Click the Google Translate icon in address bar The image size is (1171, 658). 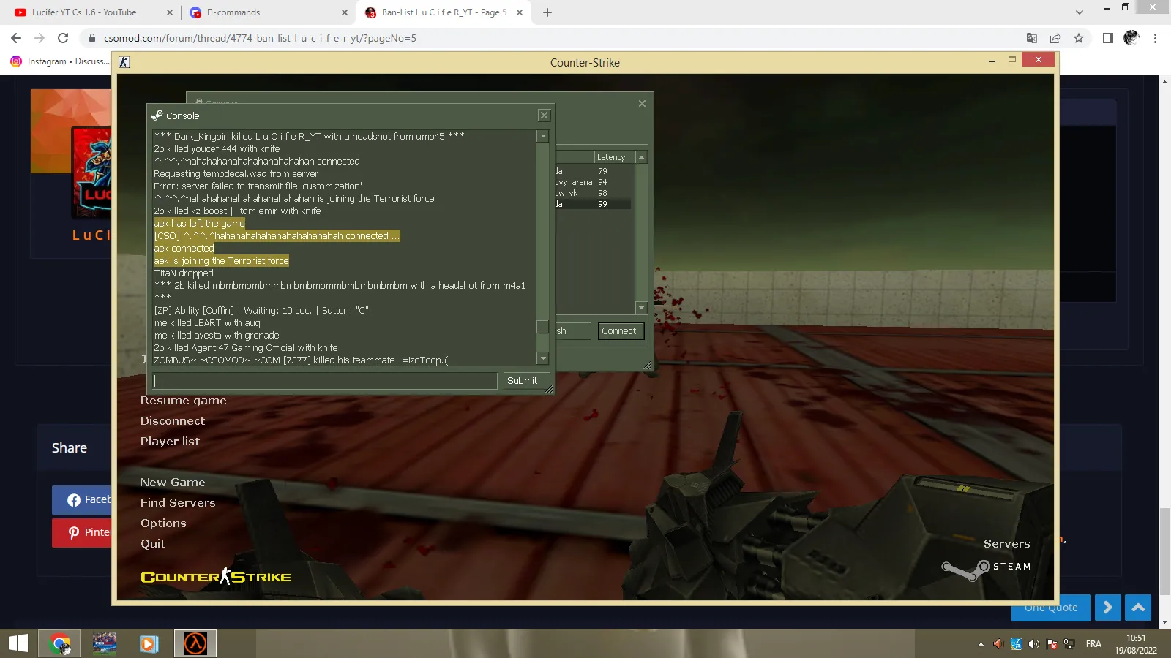point(1032,38)
